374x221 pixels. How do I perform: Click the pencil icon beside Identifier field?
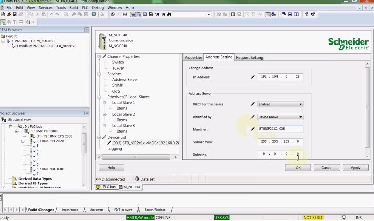tap(252, 129)
